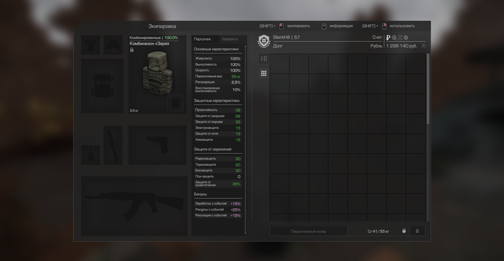This screenshot has height=261, width=504.
Task: Click the Комбинезон «Заря» armor thumbnail
Action: [x=157, y=74]
